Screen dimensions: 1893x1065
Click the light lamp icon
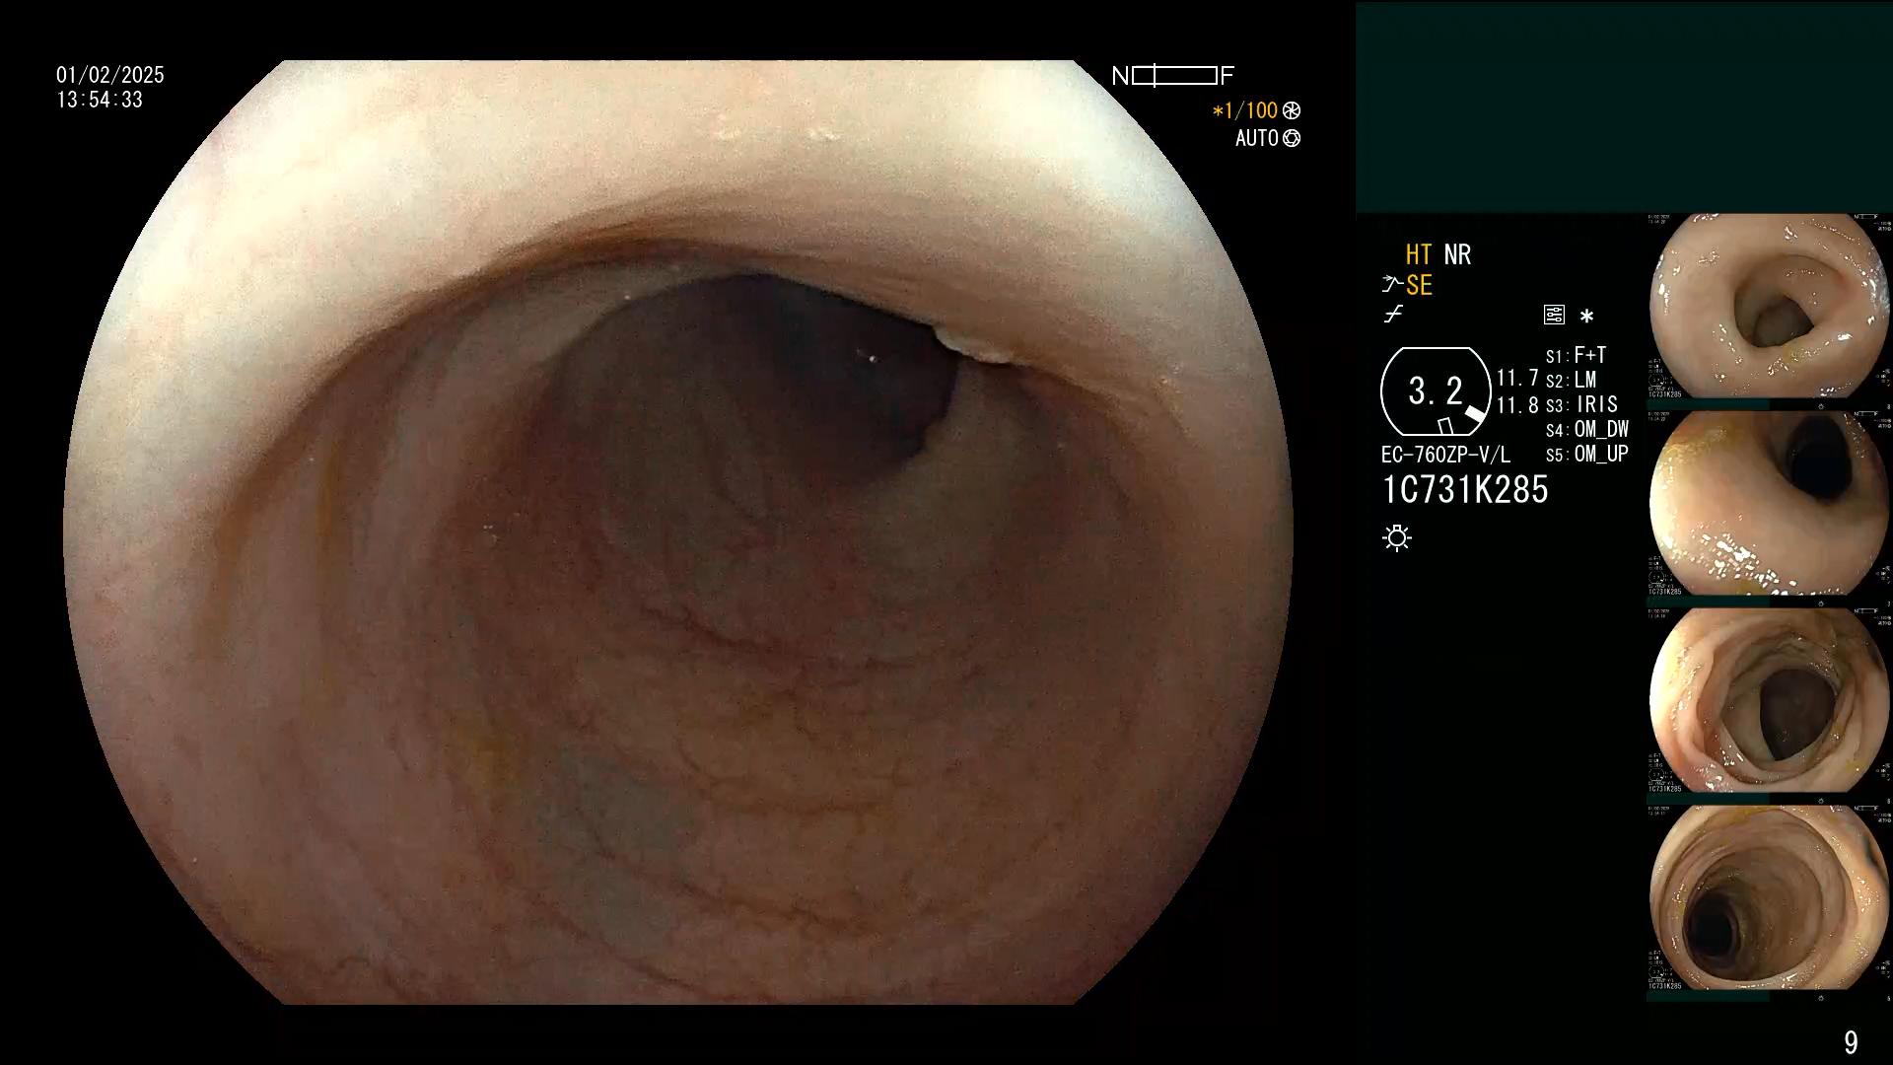(1397, 537)
